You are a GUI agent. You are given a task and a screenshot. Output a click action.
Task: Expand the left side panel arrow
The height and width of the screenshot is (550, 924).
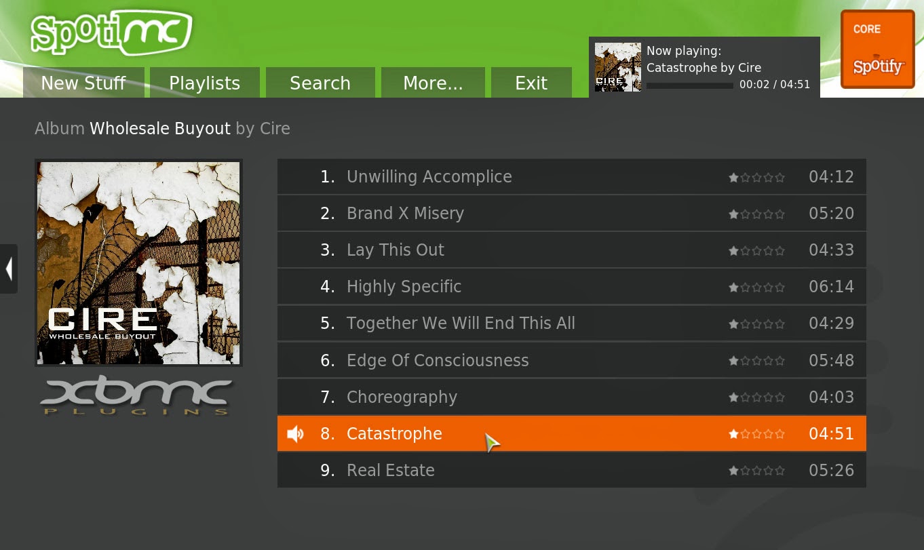point(9,269)
